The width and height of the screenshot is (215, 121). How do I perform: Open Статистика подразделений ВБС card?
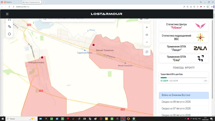click(x=184, y=37)
